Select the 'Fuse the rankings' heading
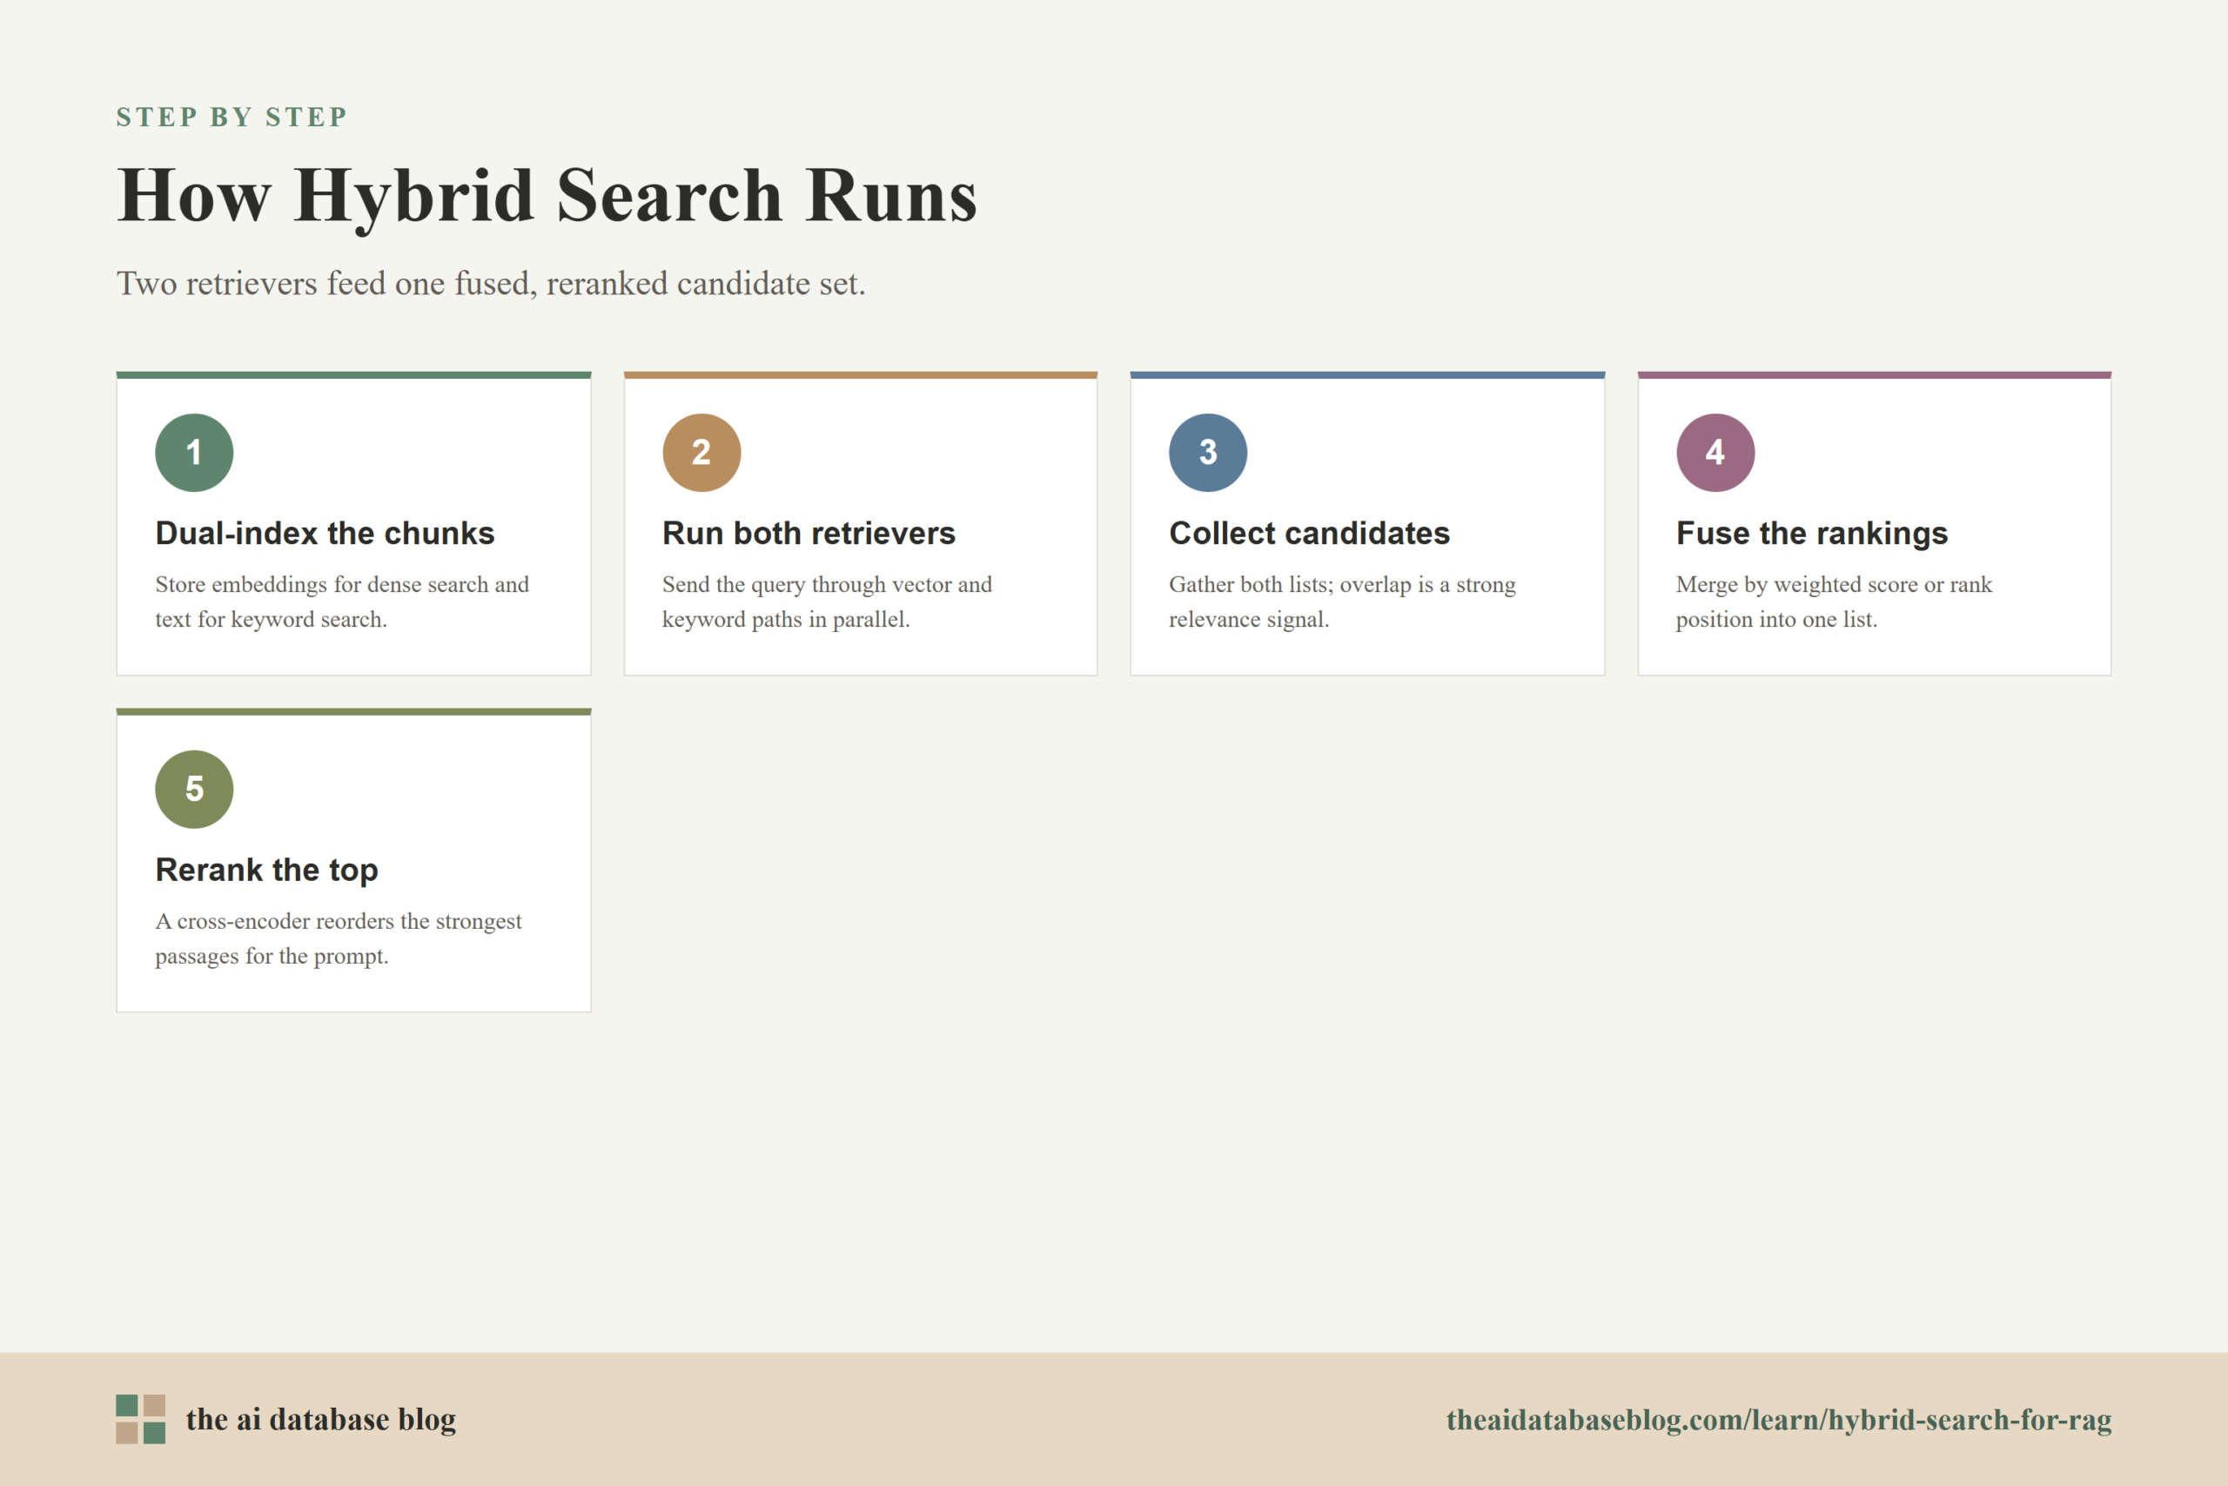Viewport: 2228px width, 1486px height. 1812,534
